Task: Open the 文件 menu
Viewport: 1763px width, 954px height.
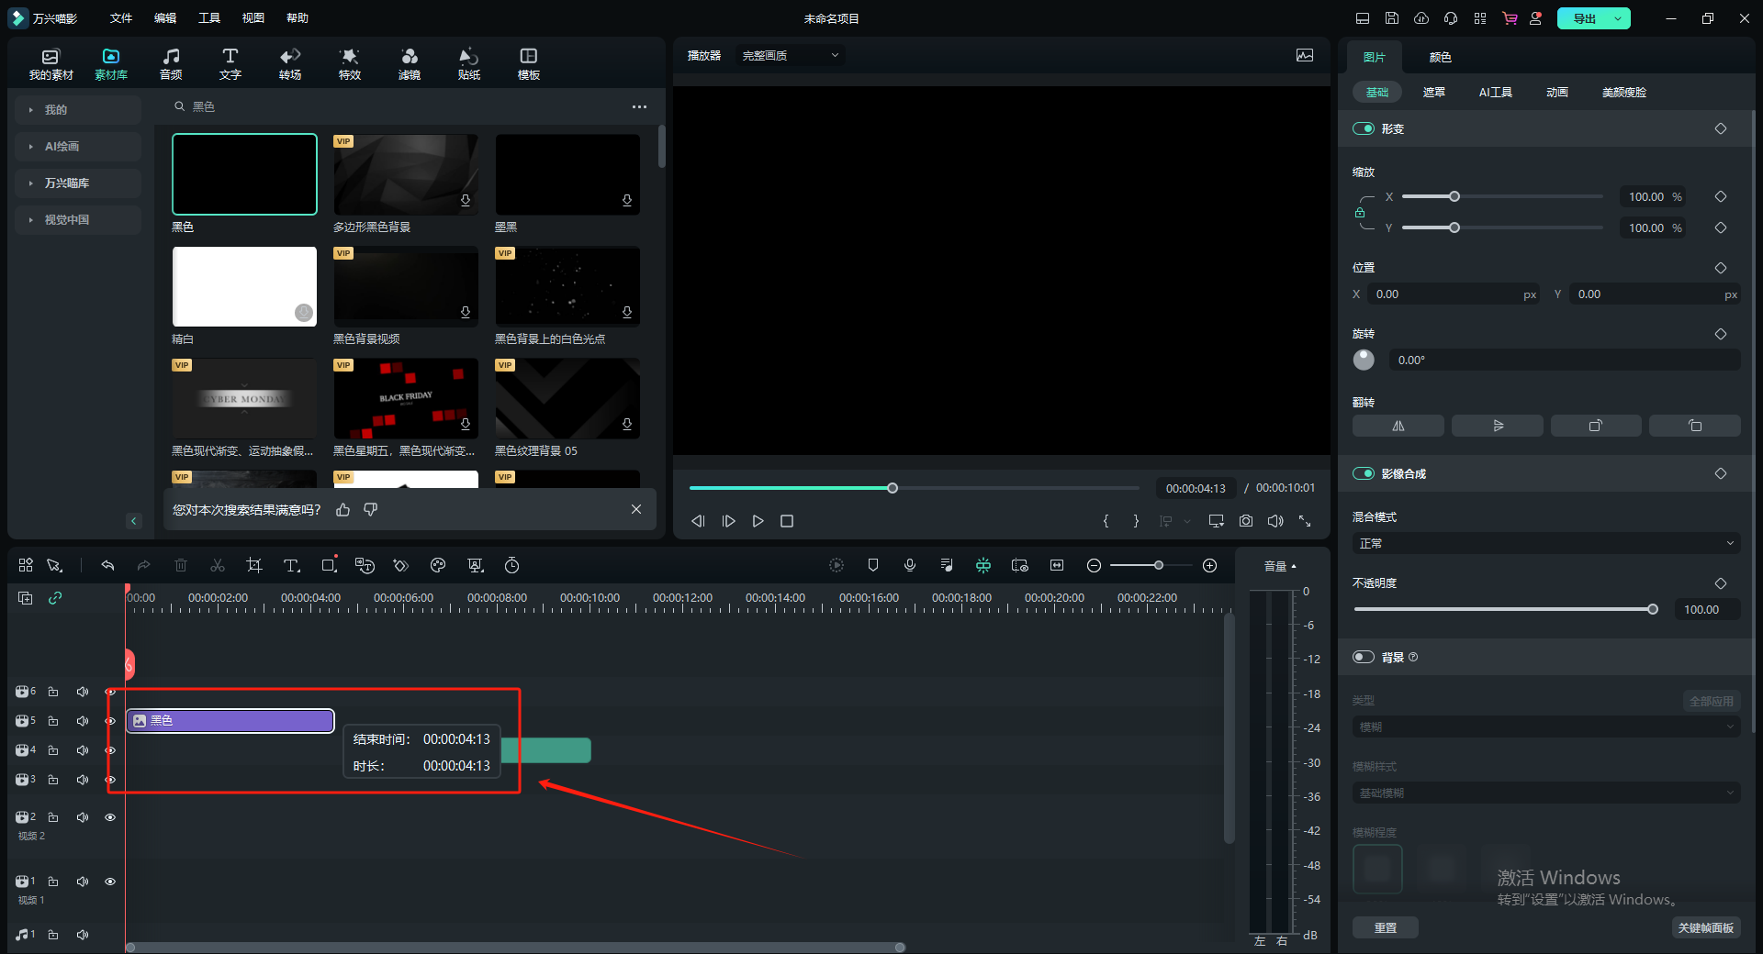Action: pyautogui.click(x=121, y=18)
